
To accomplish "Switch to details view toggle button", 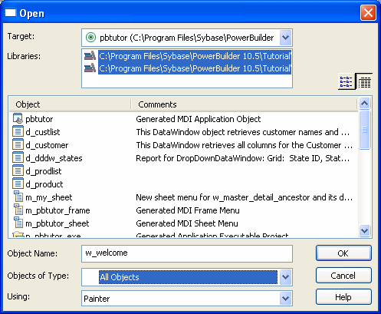I will click(x=364, y=81).
